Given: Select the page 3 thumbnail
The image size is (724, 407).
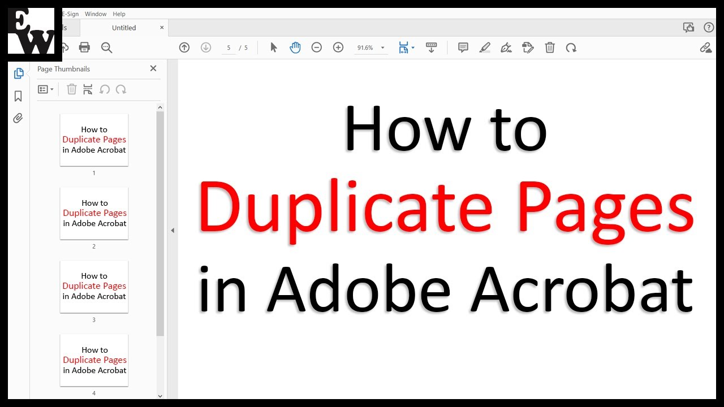Looking at the screenshot, I should click(x=94, y=287).
